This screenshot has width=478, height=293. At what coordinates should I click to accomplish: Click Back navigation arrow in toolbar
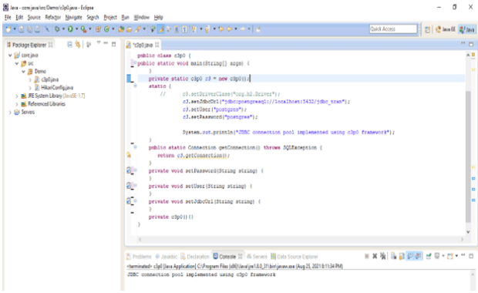pos(229,29)
